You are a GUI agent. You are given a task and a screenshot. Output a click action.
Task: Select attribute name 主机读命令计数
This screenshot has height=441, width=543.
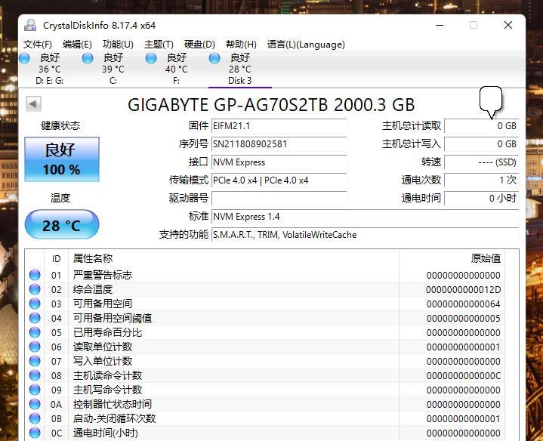coord(107,375)
